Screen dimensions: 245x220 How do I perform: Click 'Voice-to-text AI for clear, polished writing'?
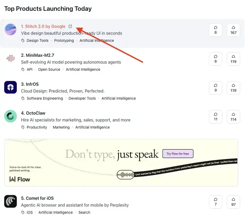click(25, 169)
